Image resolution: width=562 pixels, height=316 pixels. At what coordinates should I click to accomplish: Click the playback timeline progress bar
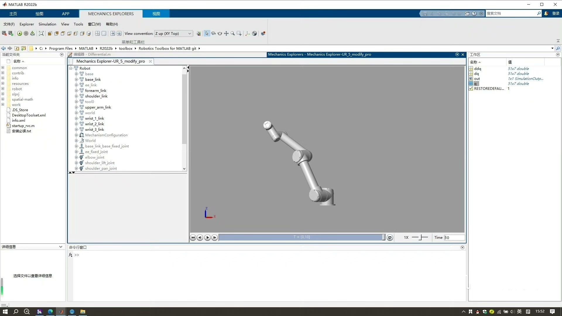click(302, 237)
